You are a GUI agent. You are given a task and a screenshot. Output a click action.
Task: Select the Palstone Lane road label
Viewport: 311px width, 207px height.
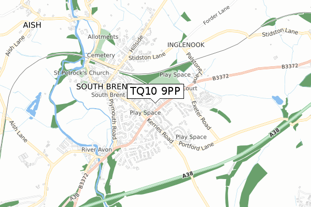[x=194, y=68]
